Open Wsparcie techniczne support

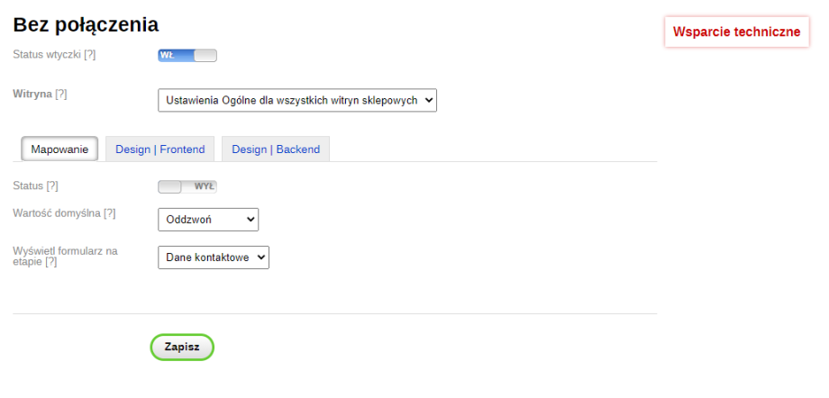click(736, 32)
